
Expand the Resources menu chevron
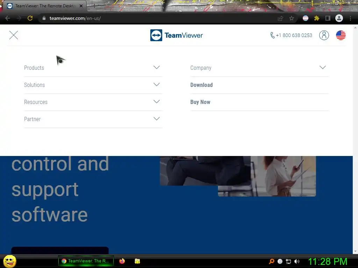[x=157, y=102]
